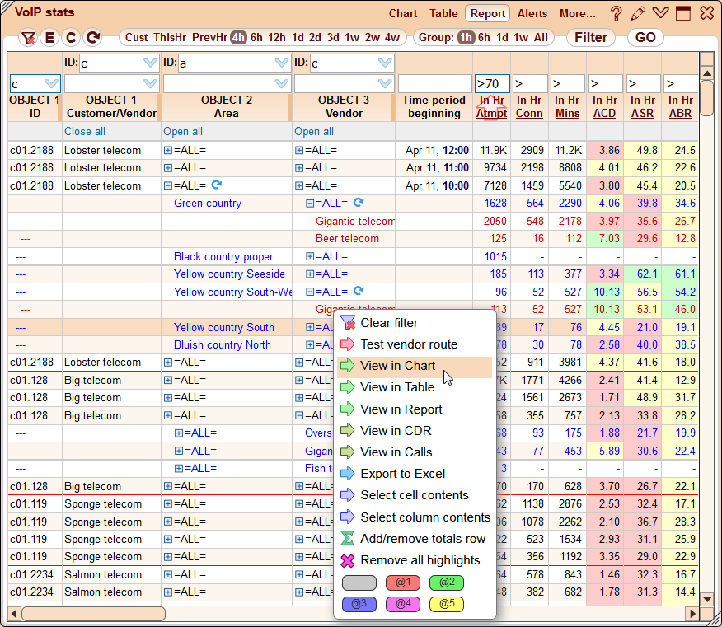The image size is (722, 627).
Task: Switch to the Alerts tab
Action: (532, 13)
